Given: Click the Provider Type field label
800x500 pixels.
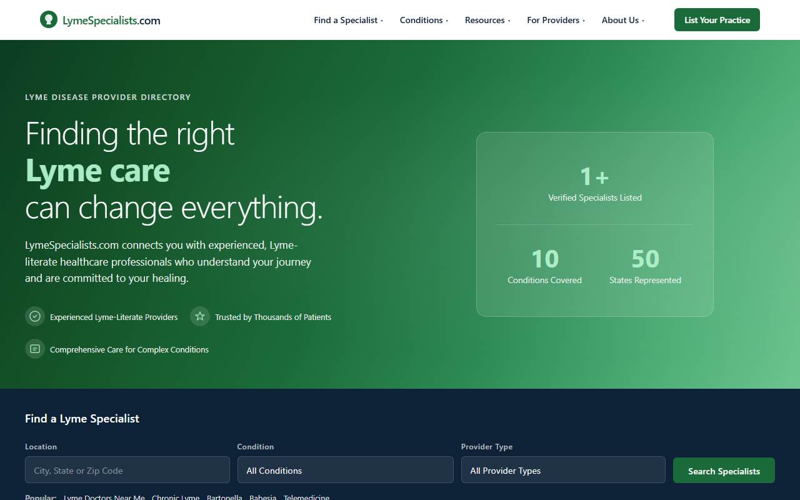Looking at the screenshot, I should (x=486, y=447).
